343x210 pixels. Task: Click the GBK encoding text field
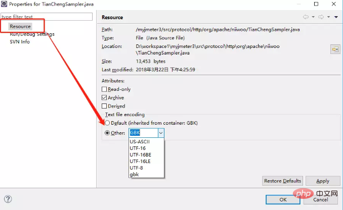pos(144,133)
